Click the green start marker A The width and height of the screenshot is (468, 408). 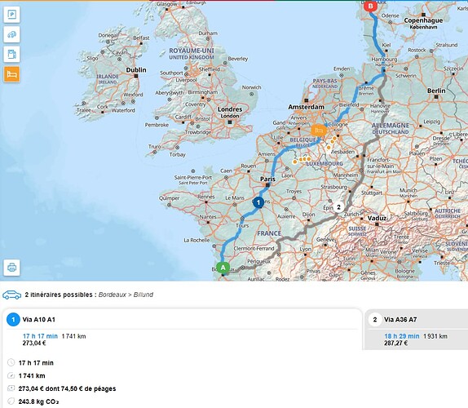coord(223,268)
